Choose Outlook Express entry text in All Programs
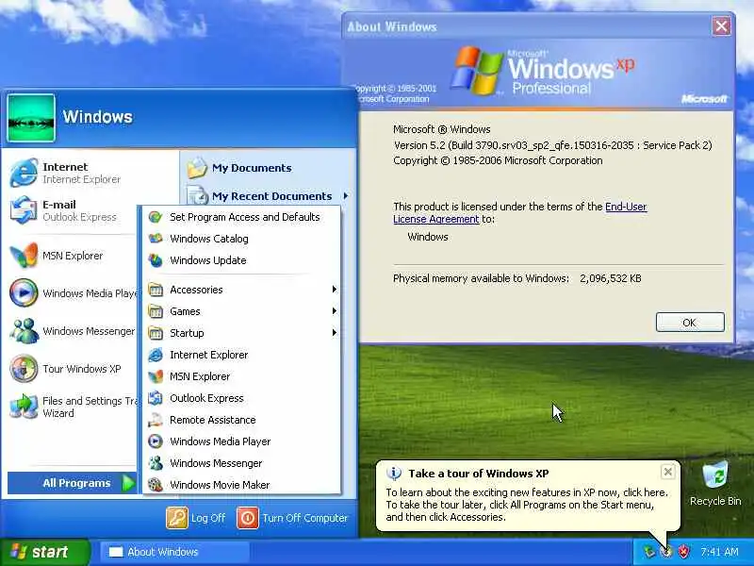This screenshot has height=566, width=754. [206, 398]
